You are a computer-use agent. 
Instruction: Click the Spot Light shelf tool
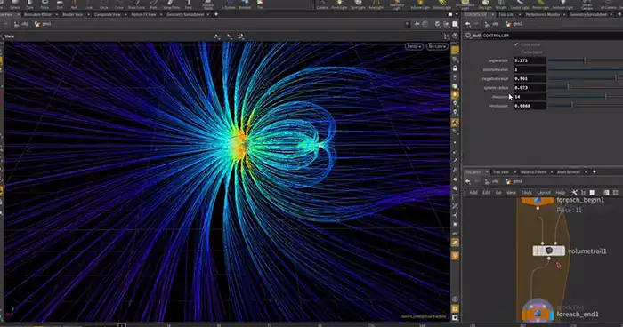click(358, 4)
